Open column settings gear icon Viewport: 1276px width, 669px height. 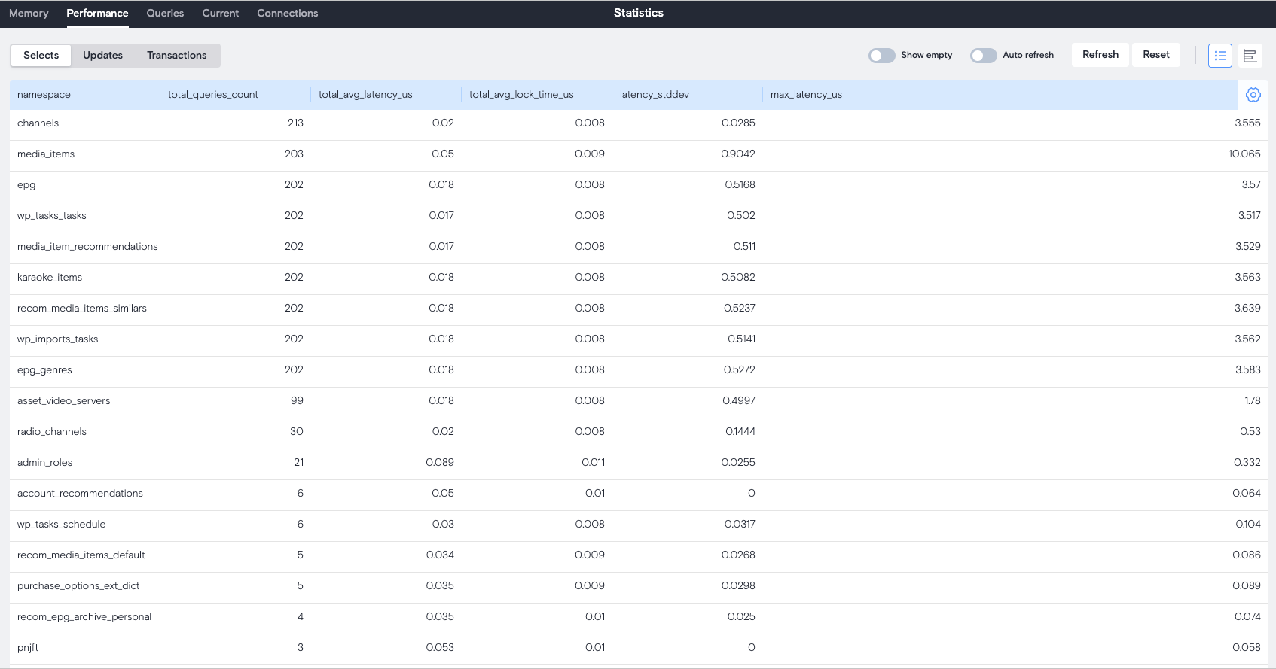1253,95
